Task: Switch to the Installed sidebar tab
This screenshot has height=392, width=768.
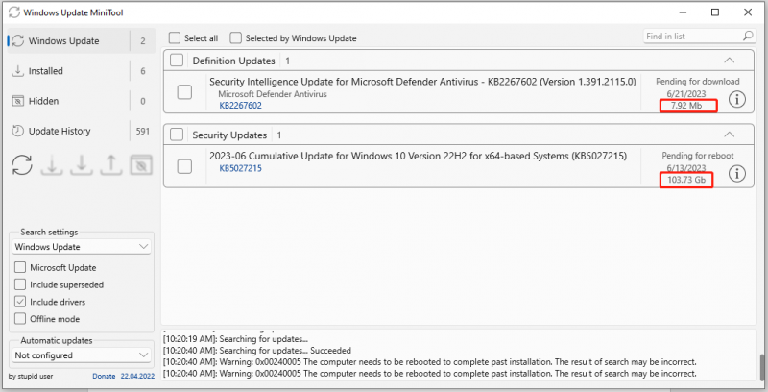Action: coord(82,70)
